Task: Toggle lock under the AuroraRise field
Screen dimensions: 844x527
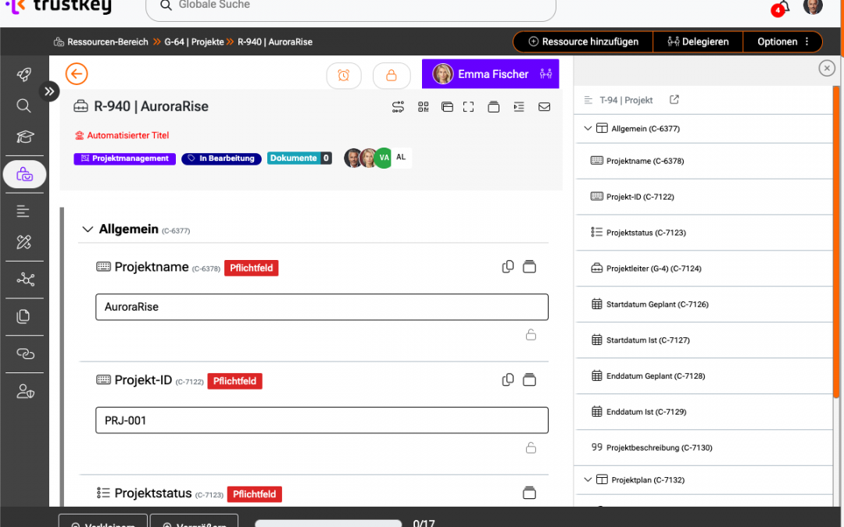Action: pyautogui.click(x=531, y=335)
